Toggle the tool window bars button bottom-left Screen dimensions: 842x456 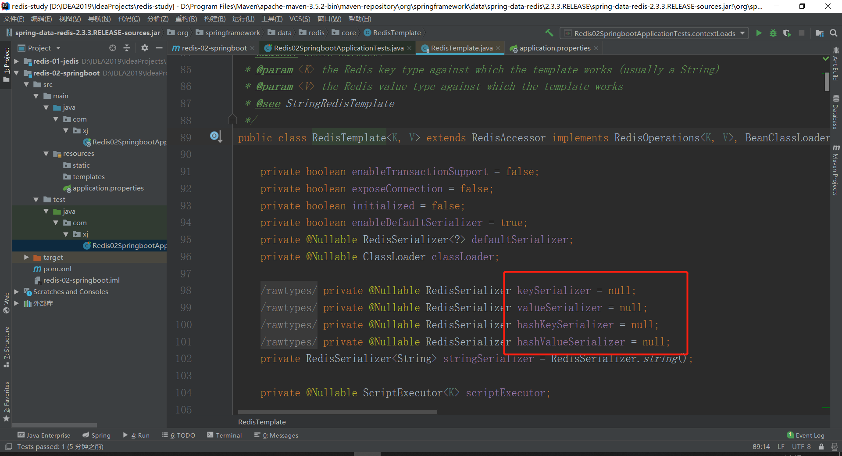click(x=8, y=447)
